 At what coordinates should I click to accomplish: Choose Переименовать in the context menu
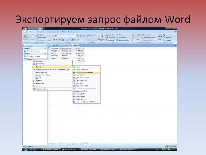point(52,73)
